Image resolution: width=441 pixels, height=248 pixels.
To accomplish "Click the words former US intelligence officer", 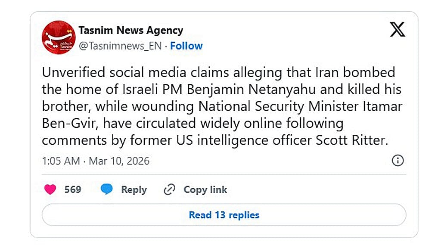I will click(x=221, y=140).
